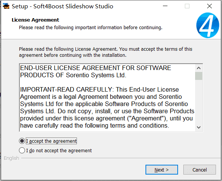222x181 pixels.
Task: Click the license scrollbar thumb
Action: tap(199, 76)
